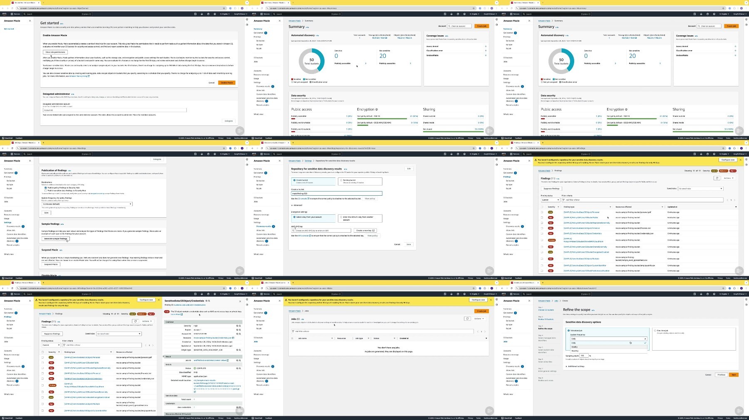Dismiss the yellow repository warning on Jobs page

coord(491,300)
